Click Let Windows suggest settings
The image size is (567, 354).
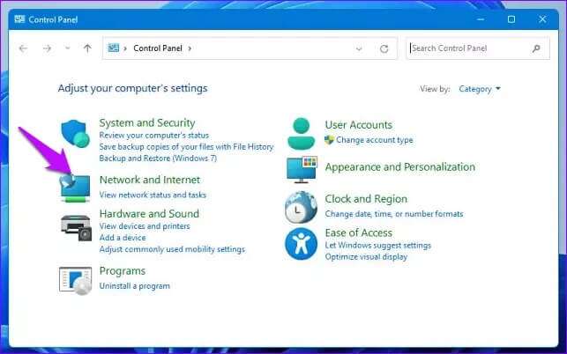[x=378, y=246]
